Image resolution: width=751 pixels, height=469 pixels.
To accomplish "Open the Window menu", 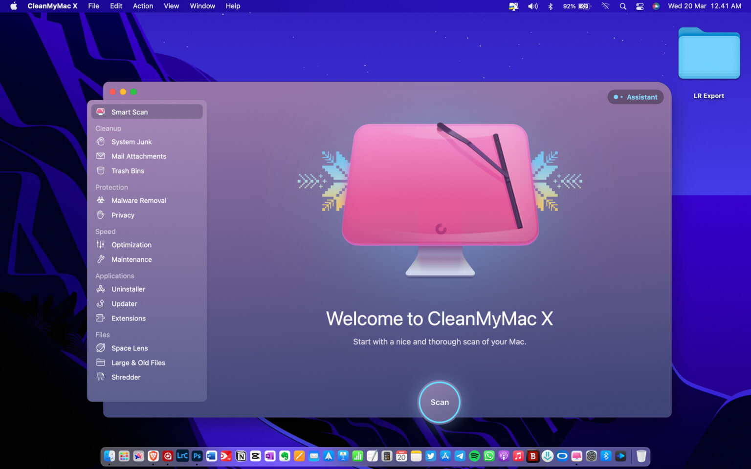I will tap(202, 6).
